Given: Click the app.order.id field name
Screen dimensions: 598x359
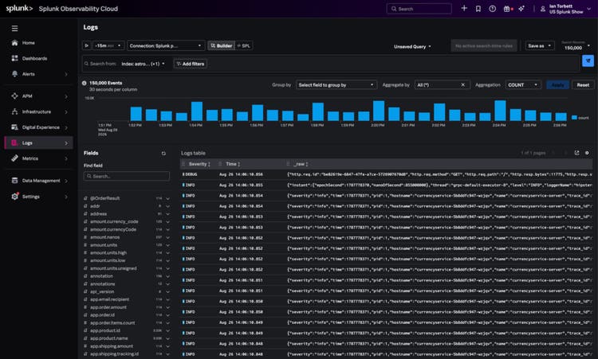Looking at the screenshot, I should pos(102,315).
